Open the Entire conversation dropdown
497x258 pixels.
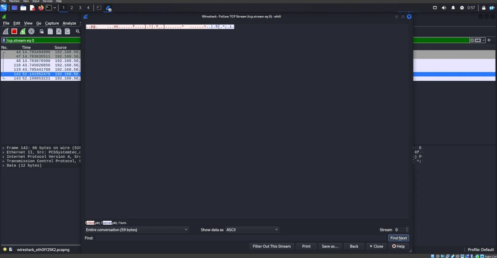(x=136, y=230)
